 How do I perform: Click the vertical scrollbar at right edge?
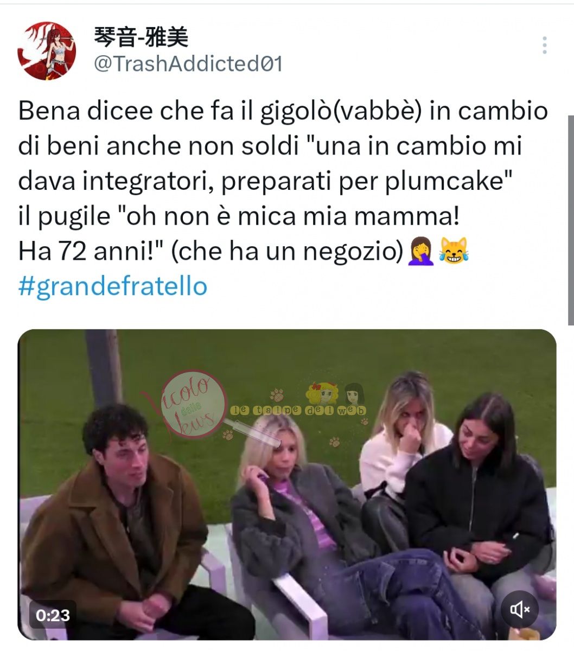click(570, 220)
